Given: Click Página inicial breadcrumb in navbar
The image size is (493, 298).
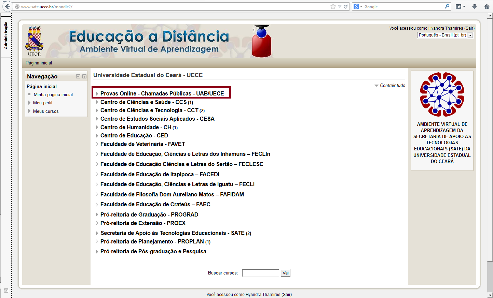Looking at the screenshot, I should tap(39, 63).
